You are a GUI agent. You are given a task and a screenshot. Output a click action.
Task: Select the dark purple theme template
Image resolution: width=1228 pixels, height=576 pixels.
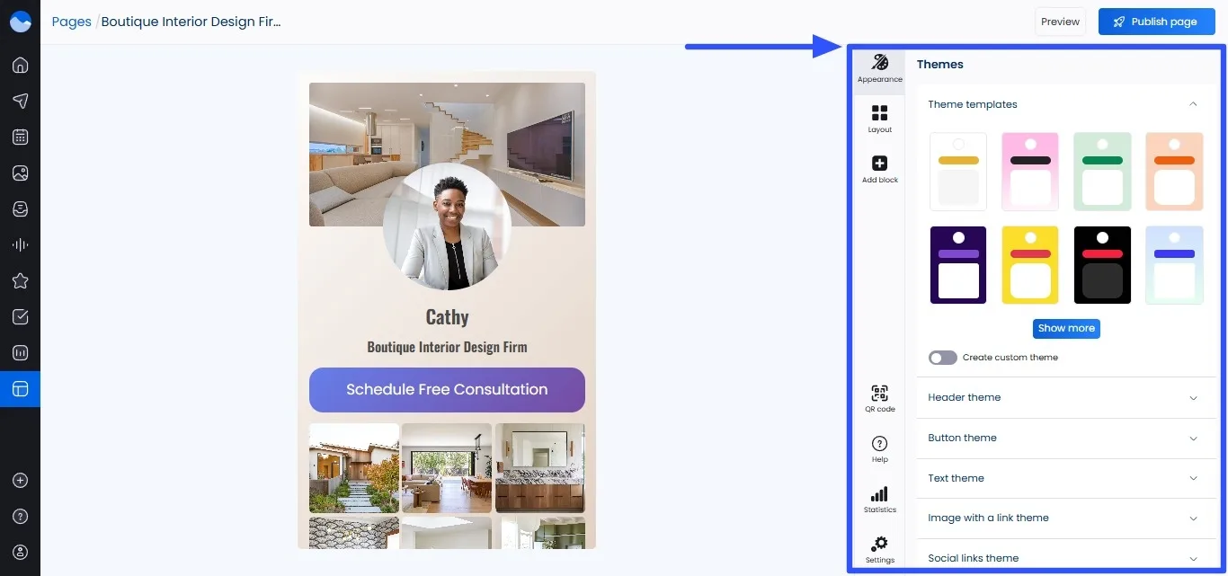click(x=958, y=265)
